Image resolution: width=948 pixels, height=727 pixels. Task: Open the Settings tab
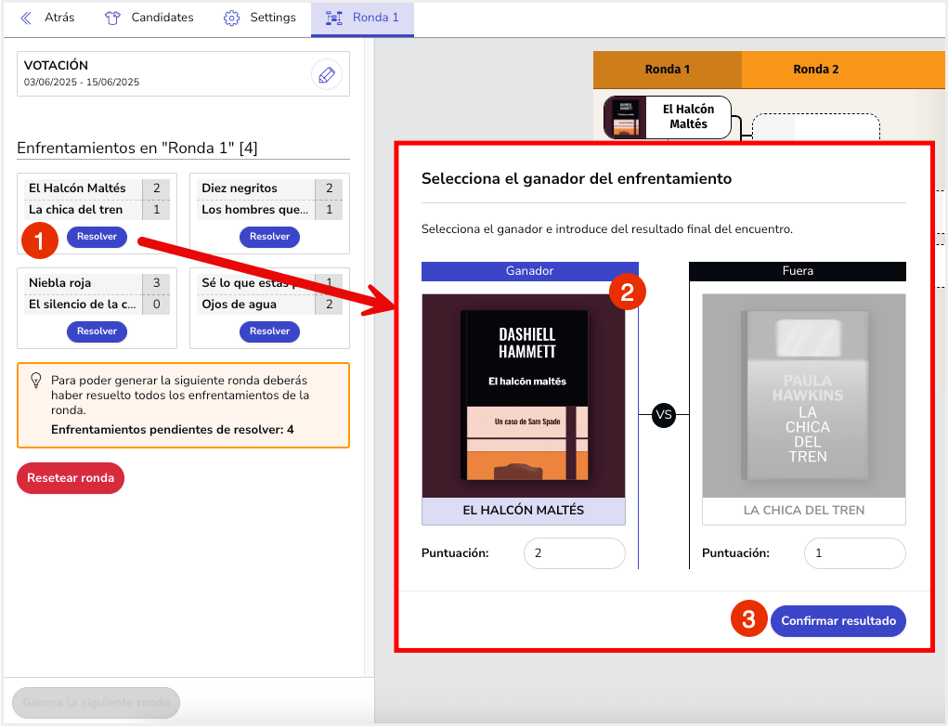pyautogui.click(x=259, y=19)
